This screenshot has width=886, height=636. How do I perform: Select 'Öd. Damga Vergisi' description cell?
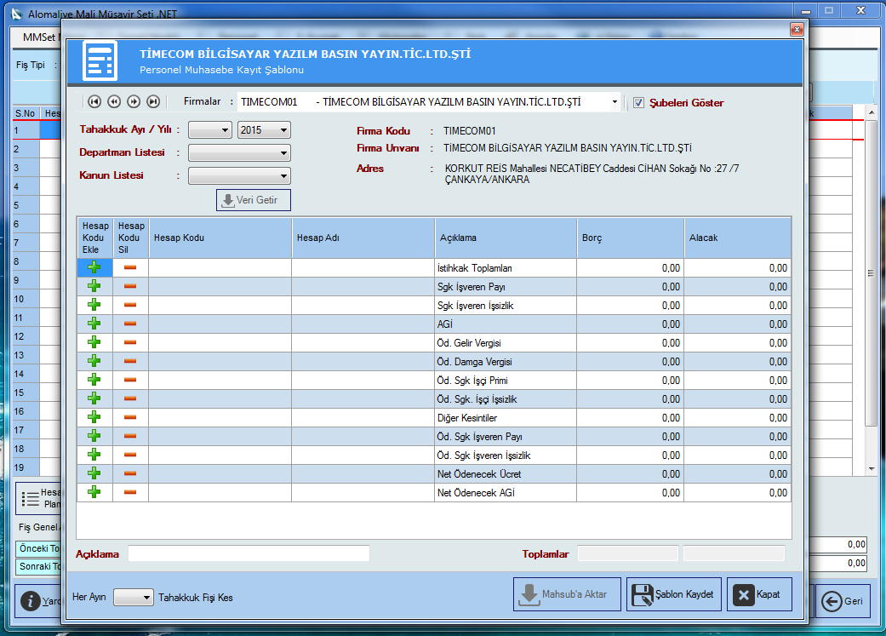click(506, 361)
